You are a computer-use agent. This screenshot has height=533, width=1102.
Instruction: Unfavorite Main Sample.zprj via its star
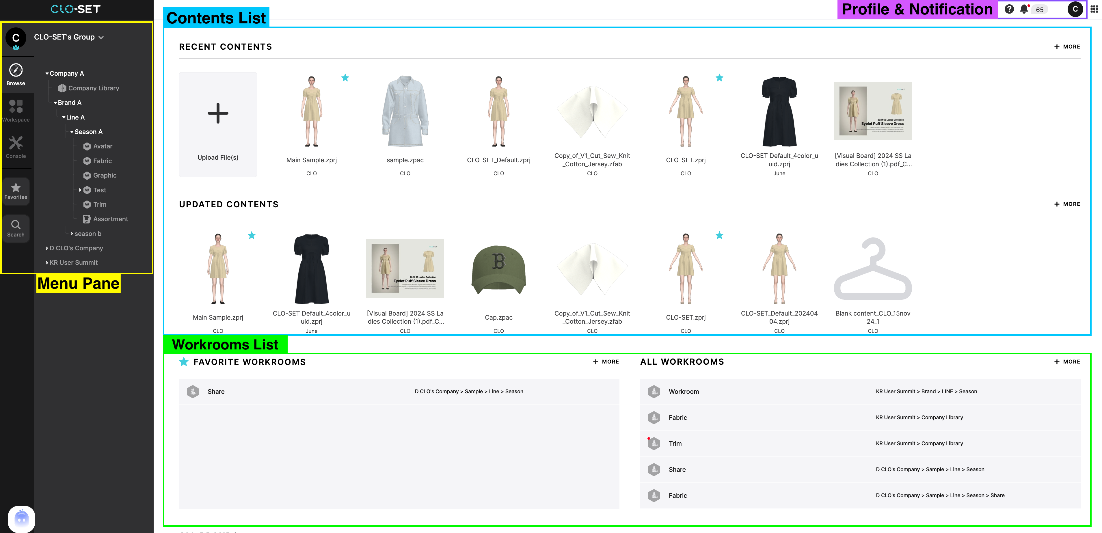[345, 78]
